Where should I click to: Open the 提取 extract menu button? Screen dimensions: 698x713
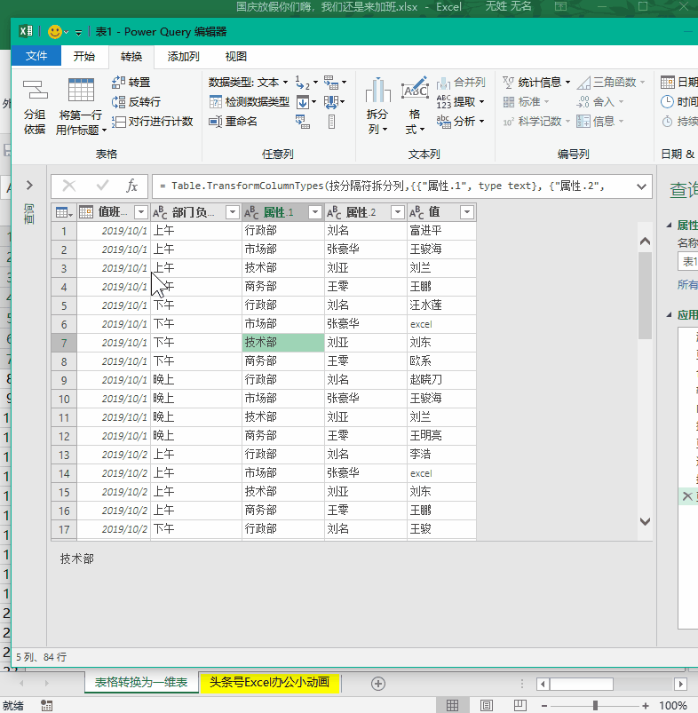(461, 102)
